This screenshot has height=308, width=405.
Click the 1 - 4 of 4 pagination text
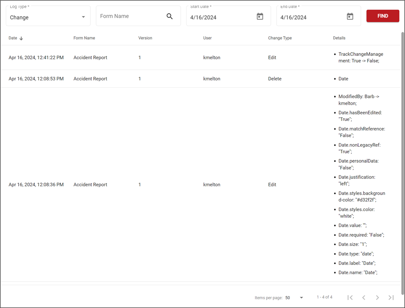[x=325, y=297]
